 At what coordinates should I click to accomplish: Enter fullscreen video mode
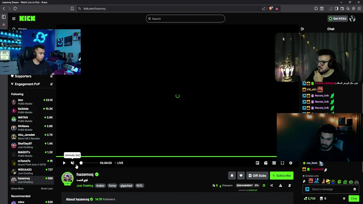[x=282, y=163]
